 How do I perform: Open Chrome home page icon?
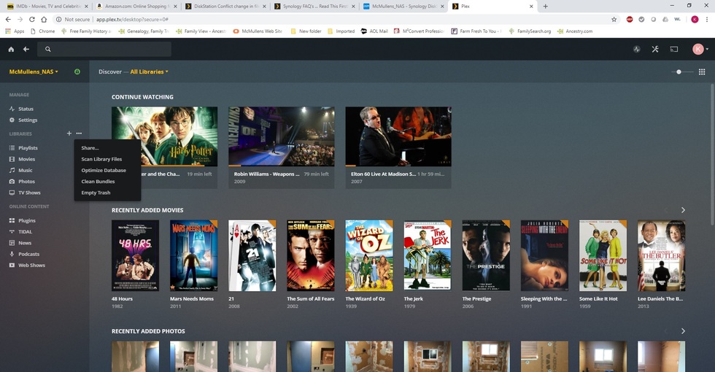coord(44,20)
